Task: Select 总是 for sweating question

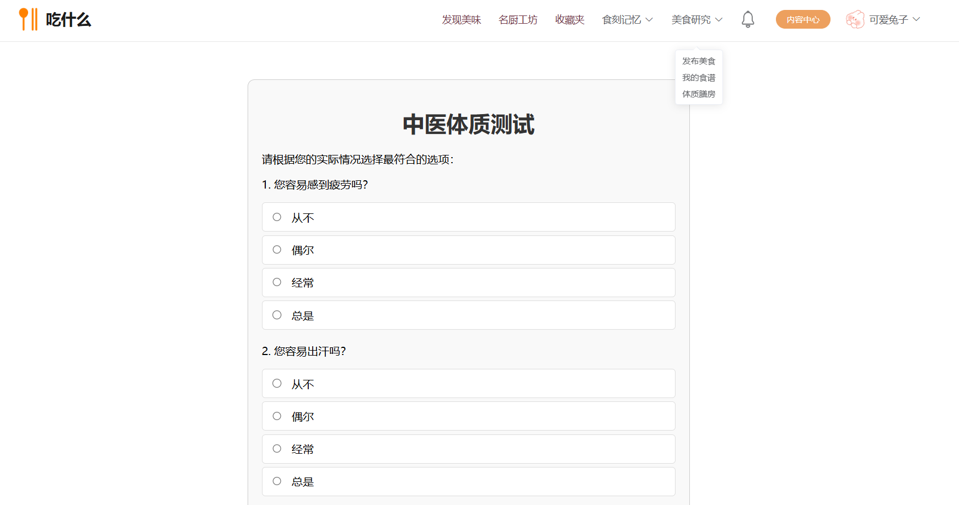Action: tap(469, 481)
